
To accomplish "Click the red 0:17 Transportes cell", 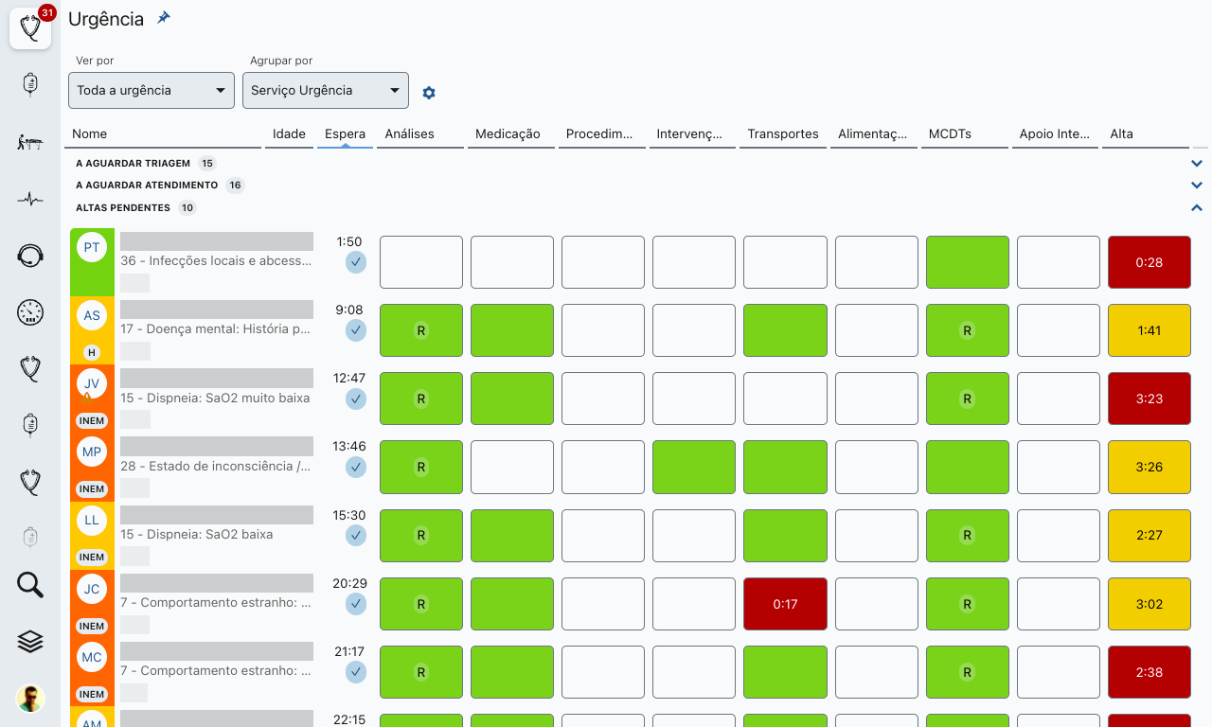I will click(x=785, y=604).
